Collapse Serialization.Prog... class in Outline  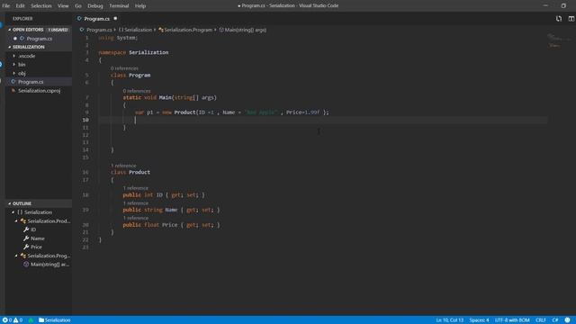[16, 256]
